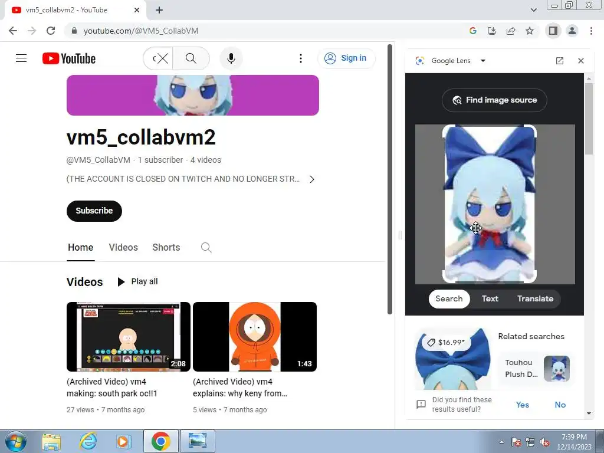Open Action Center flag tray icon
This screenshot has height=453, width=604.
click(x=516, y=442)
